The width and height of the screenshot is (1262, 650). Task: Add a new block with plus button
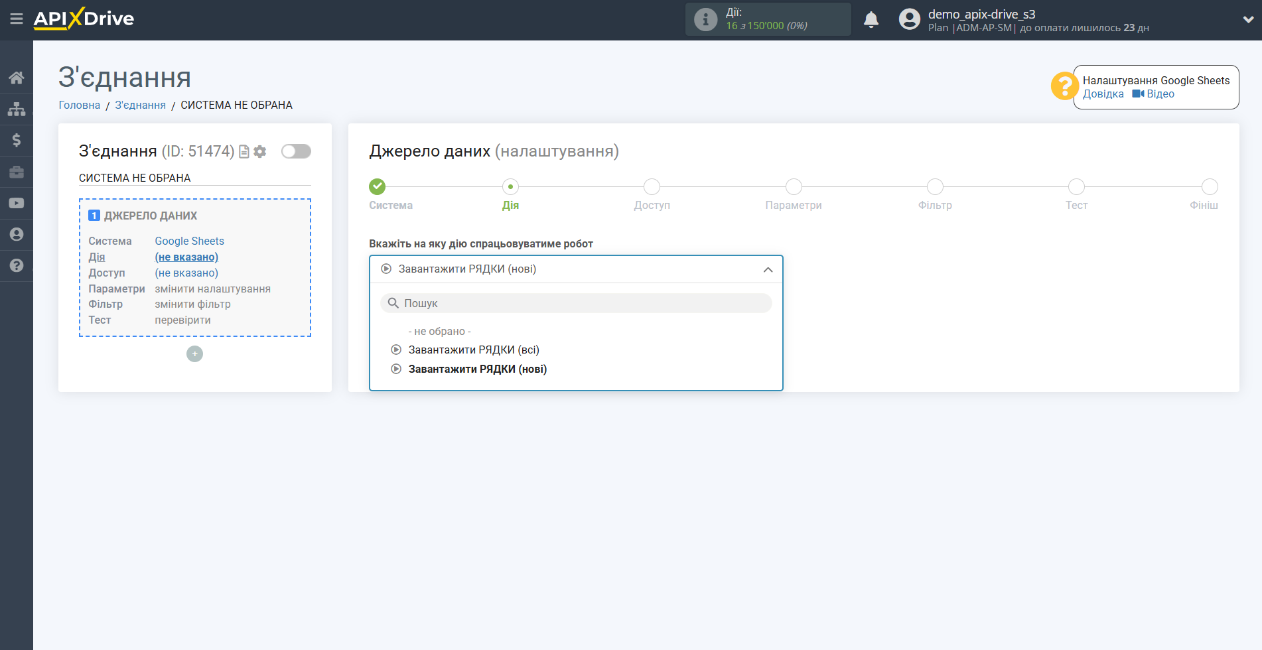pos(194,354)
